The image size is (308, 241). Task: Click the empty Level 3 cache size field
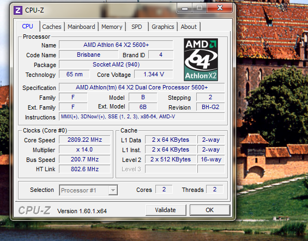171,169
